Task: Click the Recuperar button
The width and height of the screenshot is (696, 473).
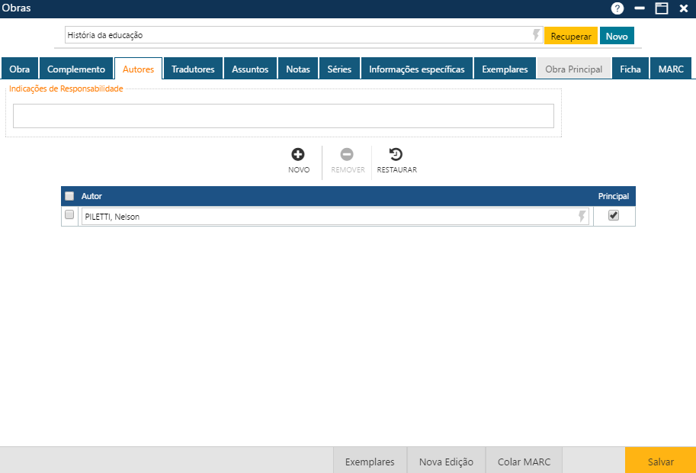Action: point(570,35)
